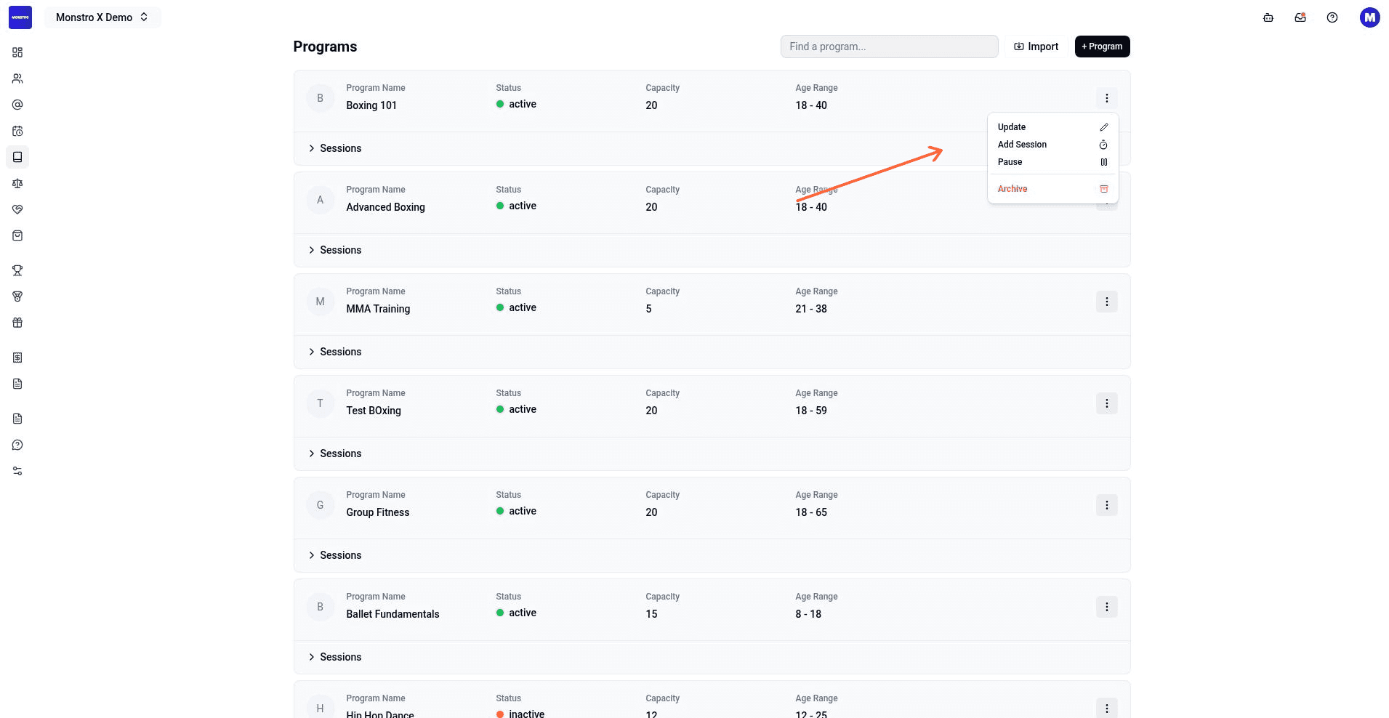Viewport: 1389px width, 718px height.
Task: Click the Ballet Fundamentals program name
Action: tap(392, 614)
